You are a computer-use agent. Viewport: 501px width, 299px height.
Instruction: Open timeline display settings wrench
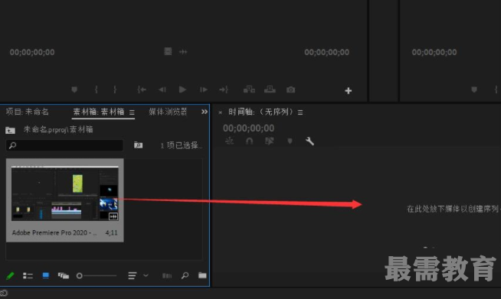[309, 141]
